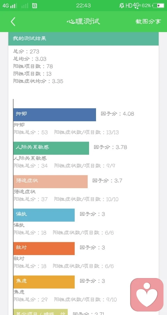The width and height of the screenshot is (167, 315).
Task: Tap the battery status icon
Action: point(158,6)
